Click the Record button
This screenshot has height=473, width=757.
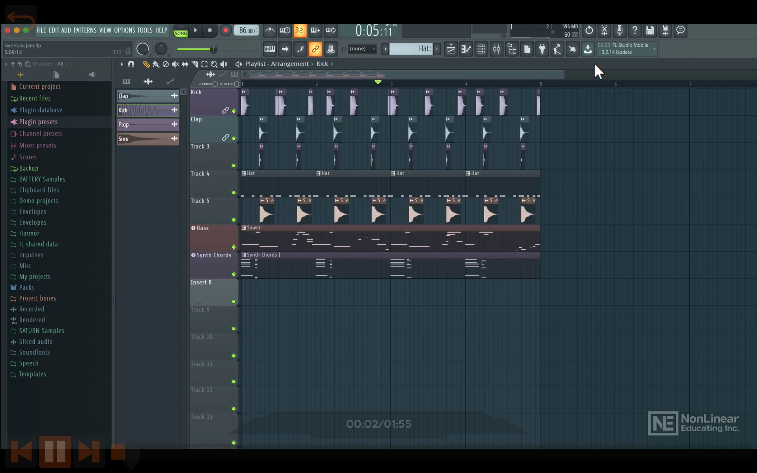click(x=226, y=30)
